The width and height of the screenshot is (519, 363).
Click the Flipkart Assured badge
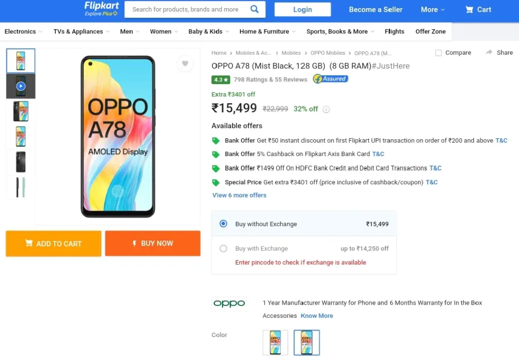pyautogui.click(x=330, y=79)
